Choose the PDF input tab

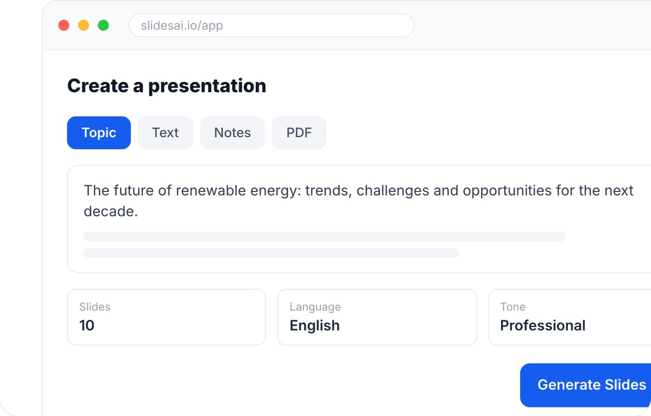pos(299,132)
